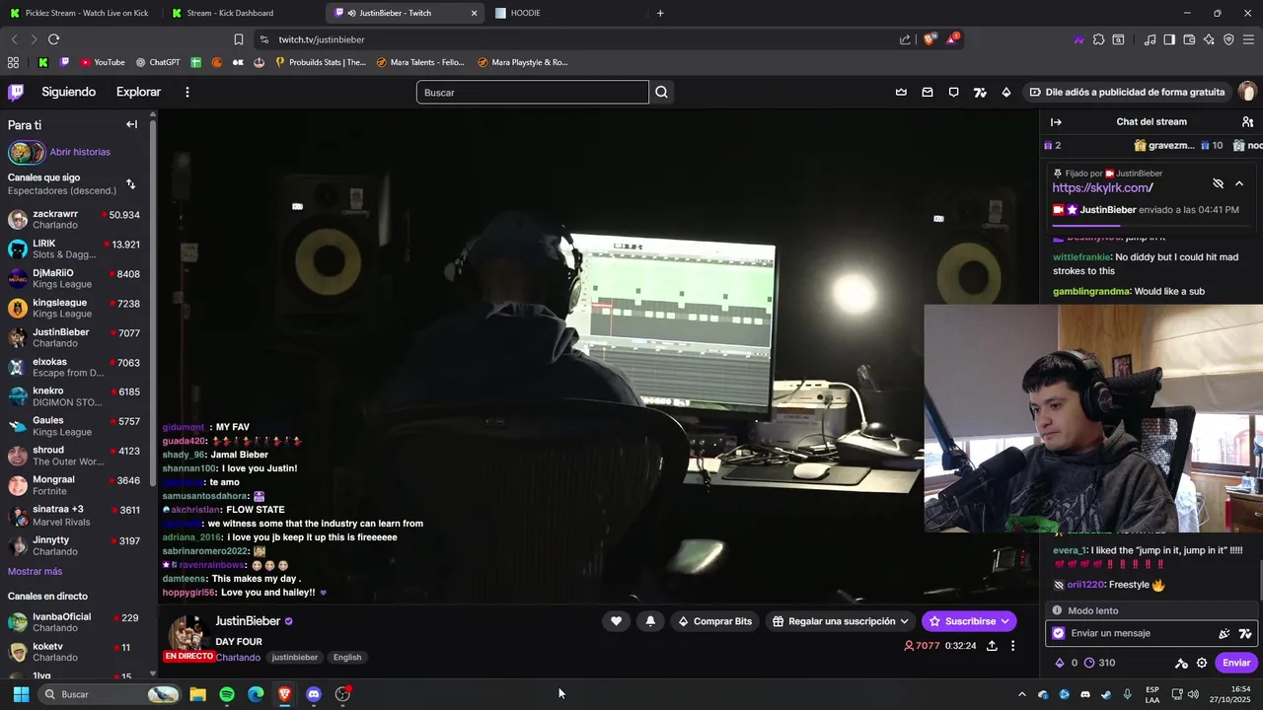Open the user profile avatar menu
This screenshot has height=710, width=1263.
pyautogui.click(x=1247, y=92)
